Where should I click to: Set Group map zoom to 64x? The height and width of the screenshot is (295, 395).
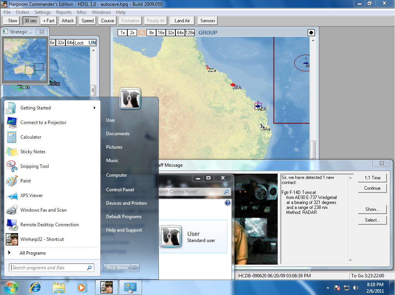click(x=180, y=33)
